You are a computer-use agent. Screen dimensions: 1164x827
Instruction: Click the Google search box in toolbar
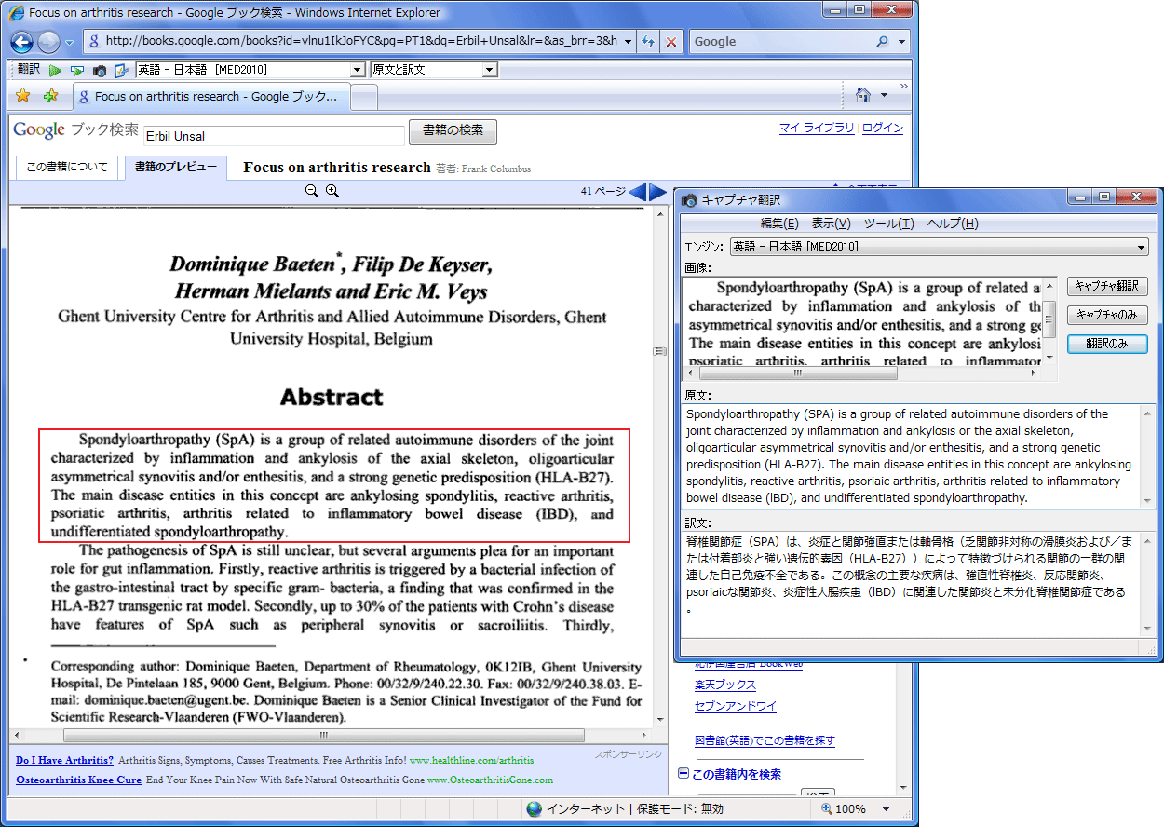(780, 42)
